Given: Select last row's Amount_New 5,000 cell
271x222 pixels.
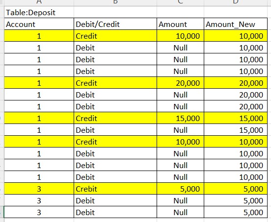Looking at the screenshot, I should click(x=236, y=212).
